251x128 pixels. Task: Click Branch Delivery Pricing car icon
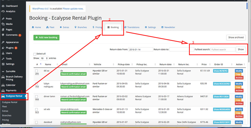coord(3,77)
